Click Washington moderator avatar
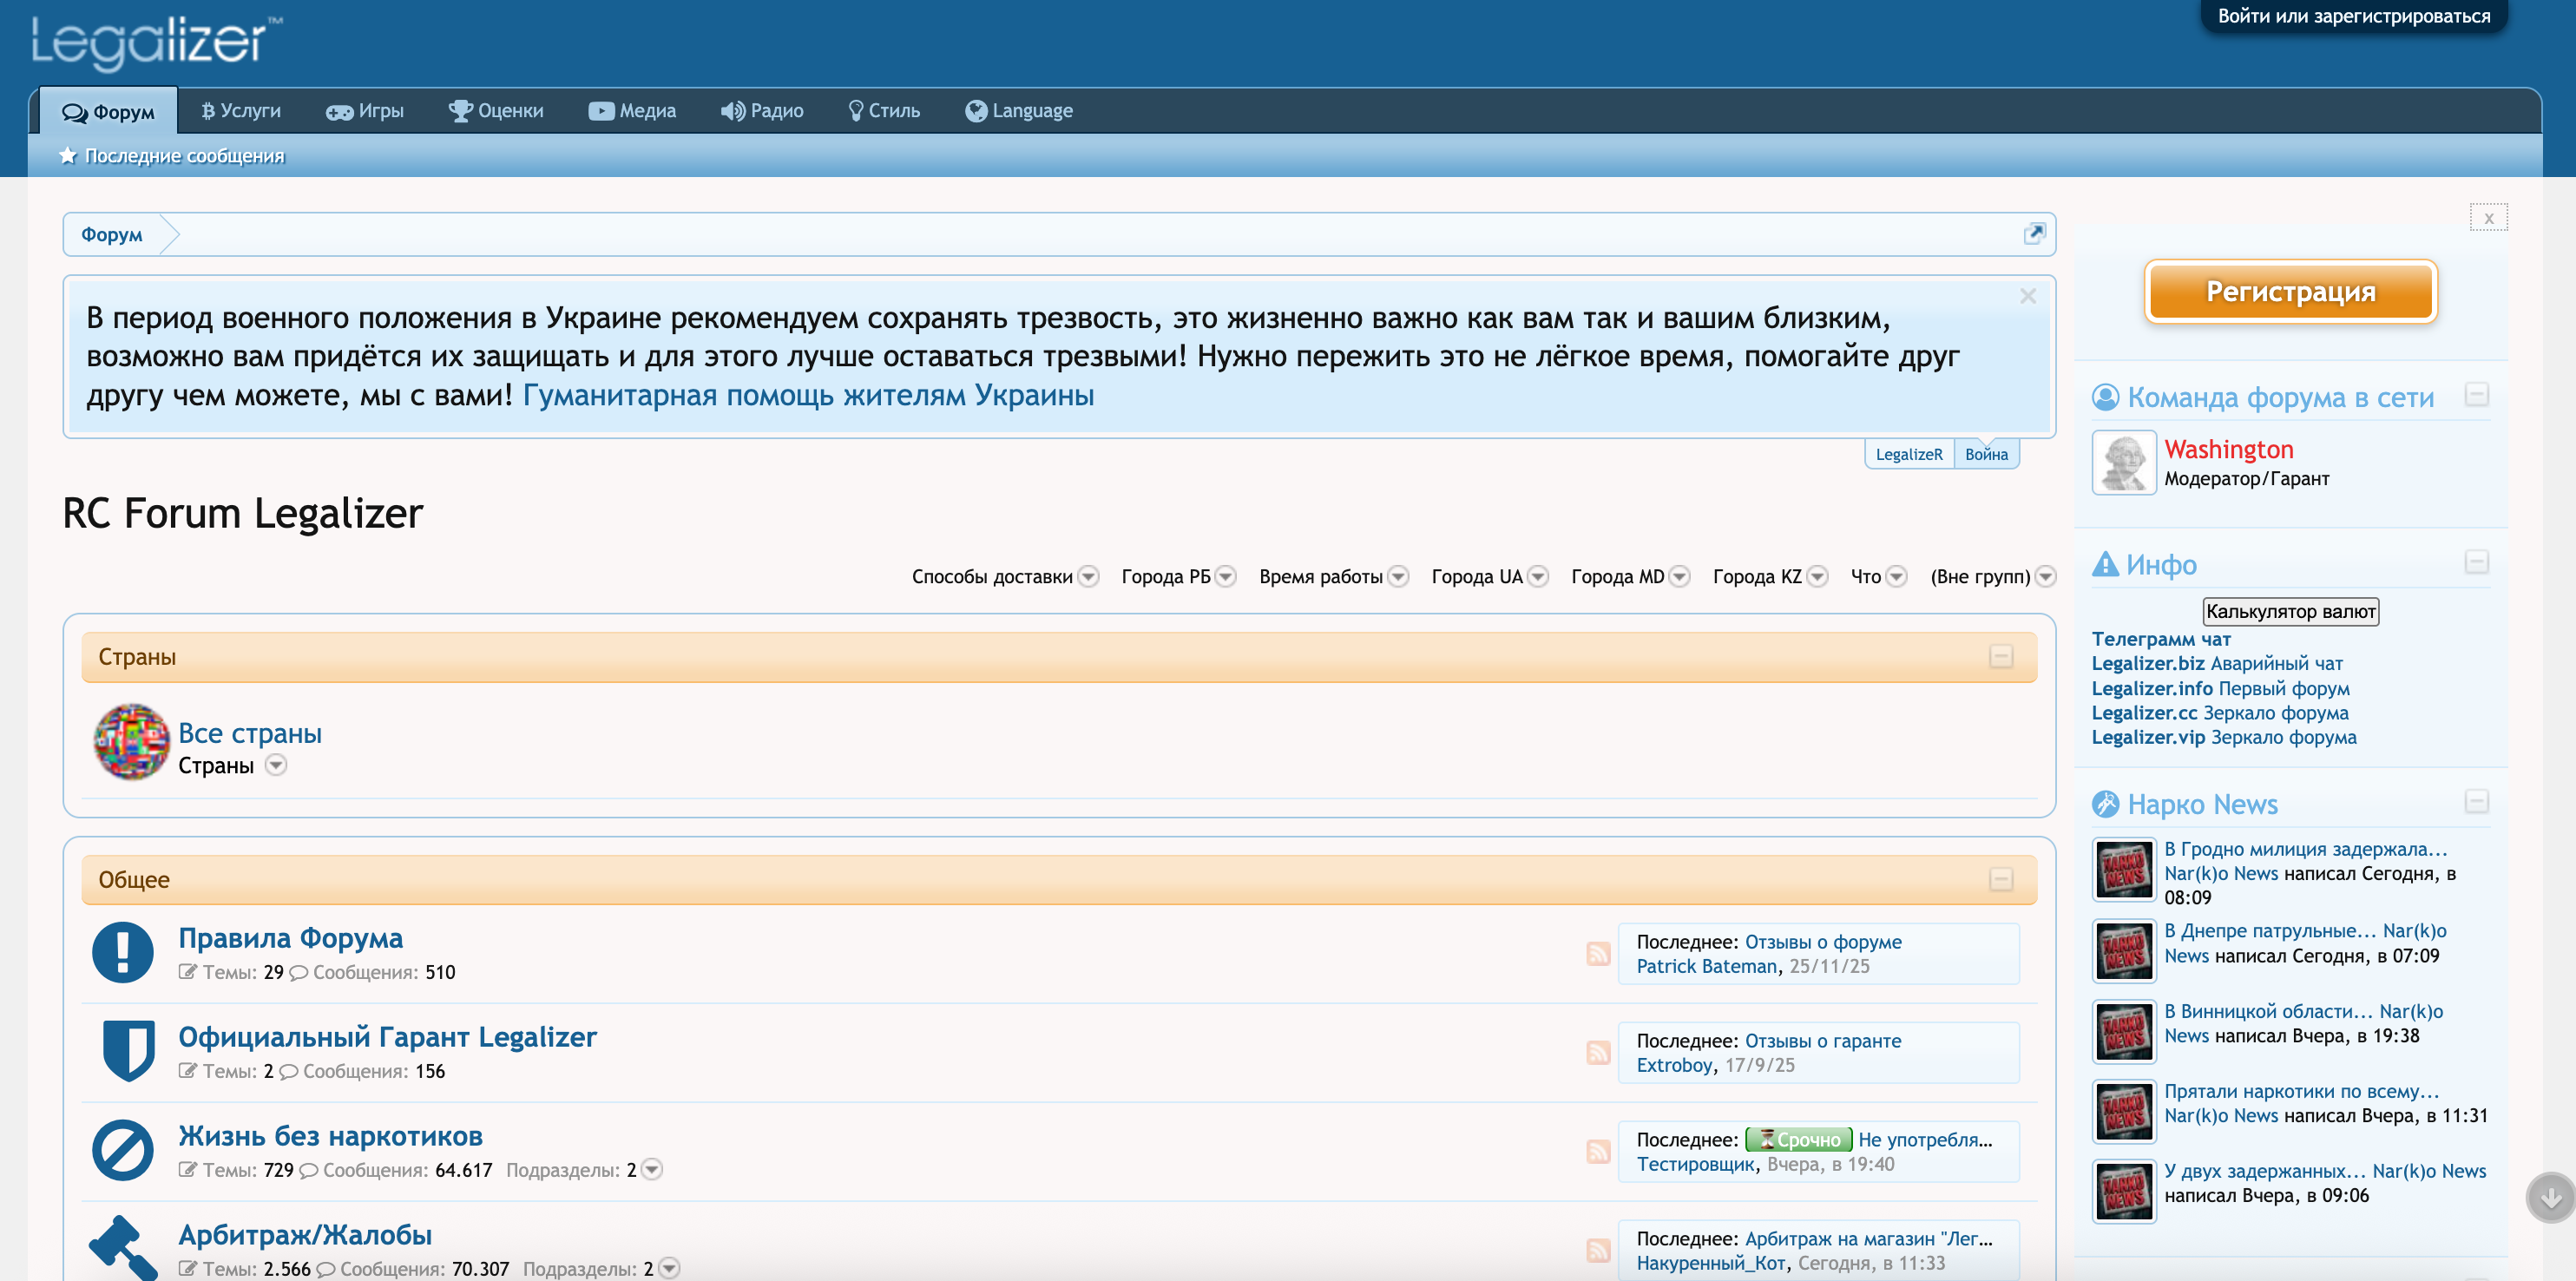Screen dimensions: 2576x1281 (2123, 462)
